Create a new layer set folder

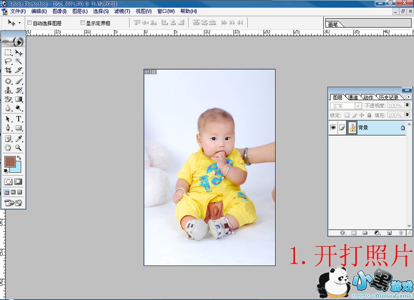tap(365, 233)
